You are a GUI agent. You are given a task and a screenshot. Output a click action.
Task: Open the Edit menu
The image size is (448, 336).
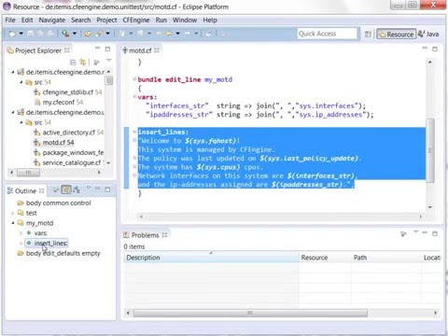pyautogui.click(x=27, y=20)
